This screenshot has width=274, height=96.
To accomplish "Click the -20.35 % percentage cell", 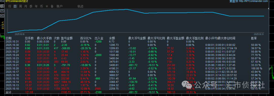I will 86,48.
